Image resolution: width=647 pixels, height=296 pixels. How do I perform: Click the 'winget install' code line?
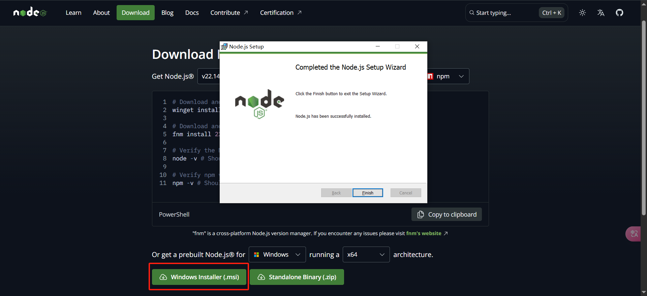click(196, 110)
